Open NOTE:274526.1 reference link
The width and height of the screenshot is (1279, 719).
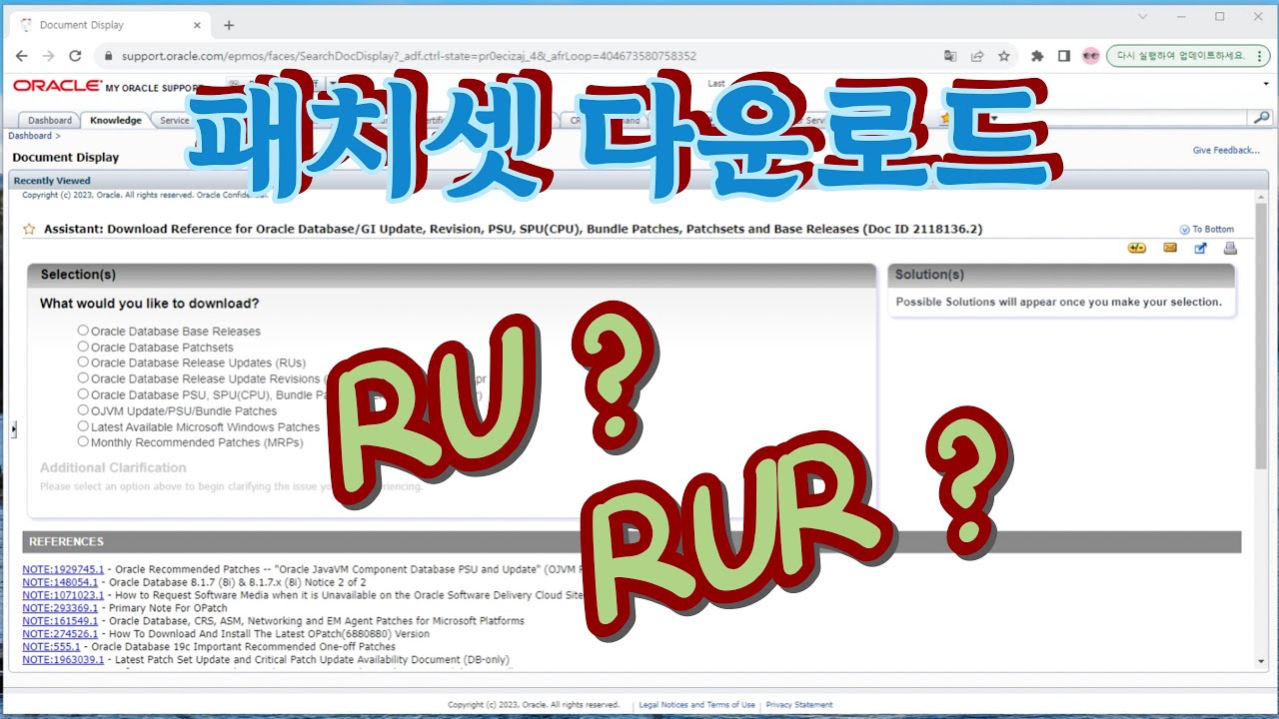60,634
